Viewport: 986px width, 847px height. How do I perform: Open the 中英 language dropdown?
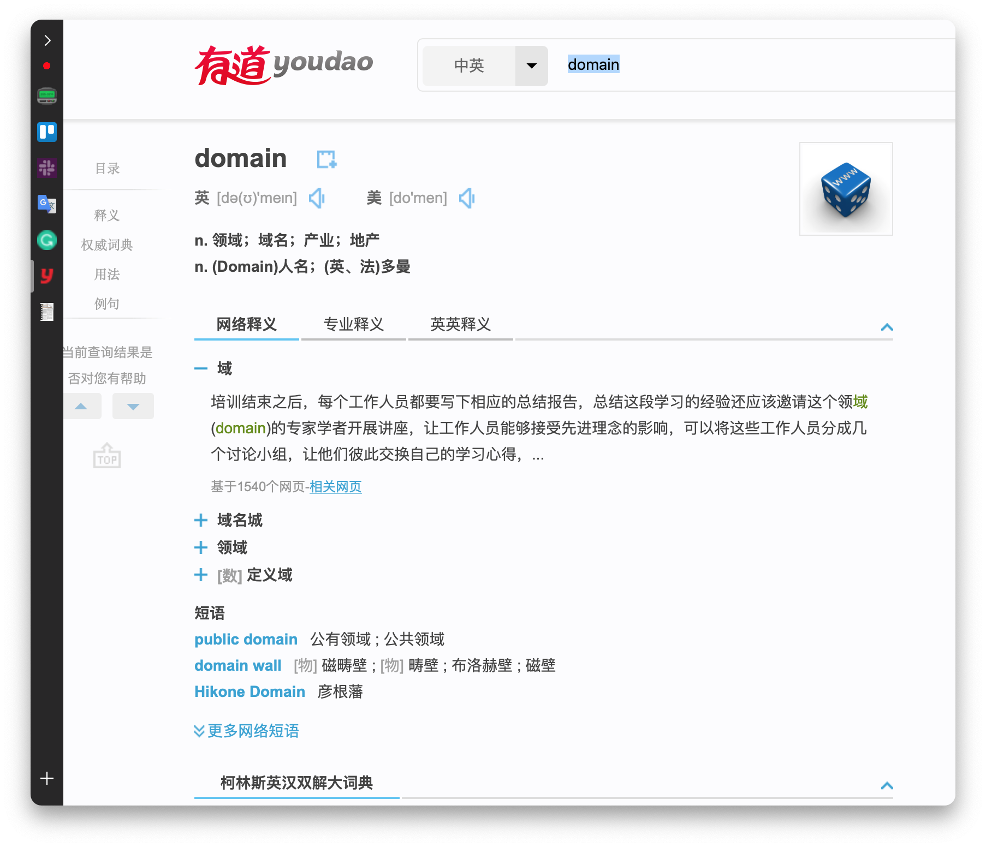(x=531, y=65)
